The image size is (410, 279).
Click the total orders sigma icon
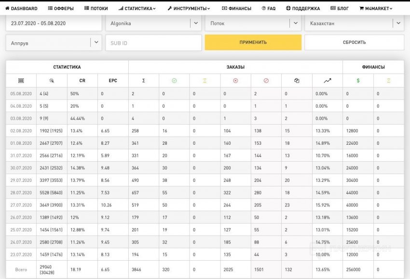point(144,80)
